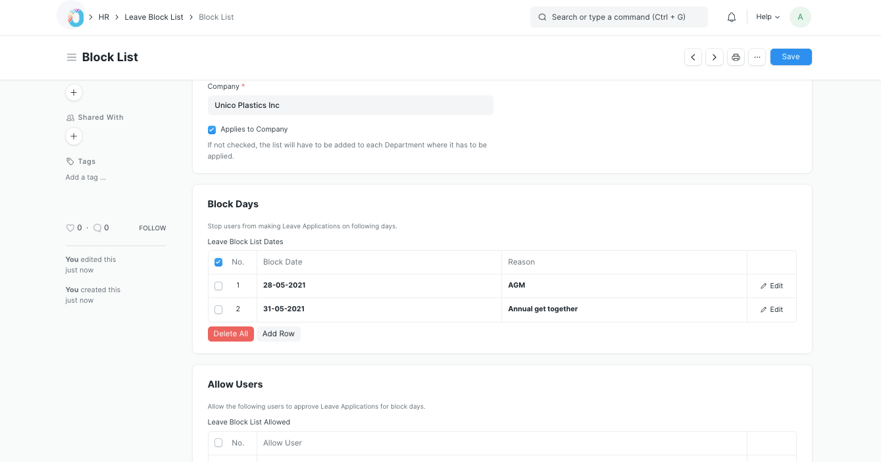Navigate to Leave Block List breadcrumb

[x=154, y=17]
